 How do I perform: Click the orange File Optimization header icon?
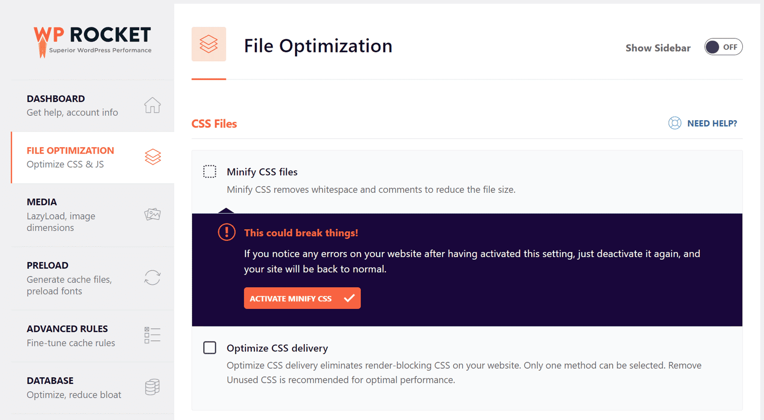tap(209, 44)
